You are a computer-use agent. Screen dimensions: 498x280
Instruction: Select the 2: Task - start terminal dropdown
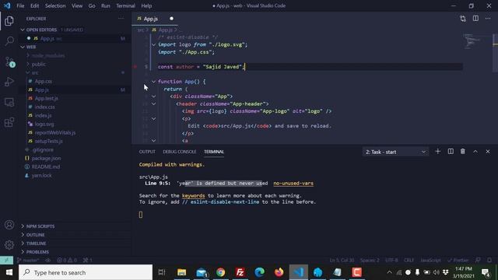click(x=395, y=152)
